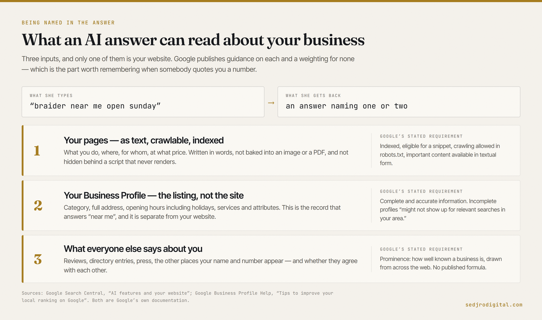This screenshot has height=320, width=542.
Task: Click the requirement text 'Indexed, eligible for a snippet'
Action: (440, 155)
